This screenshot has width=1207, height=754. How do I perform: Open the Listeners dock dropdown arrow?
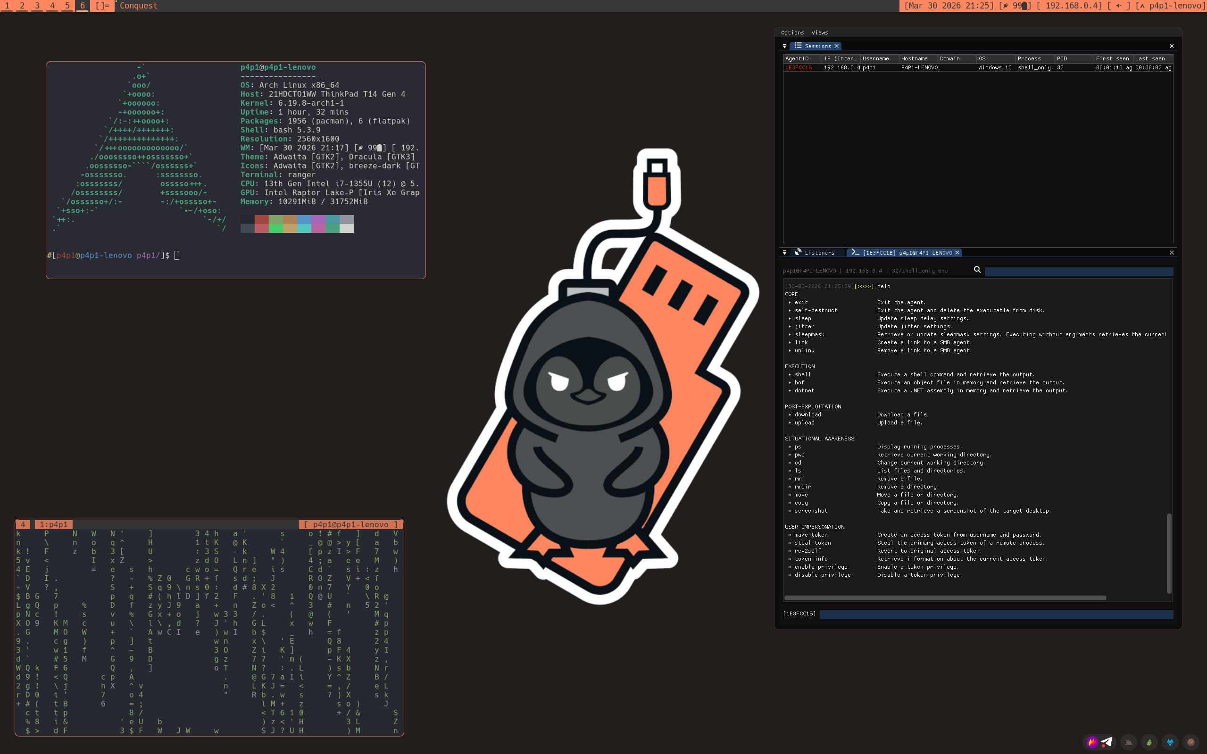[784, 253]
